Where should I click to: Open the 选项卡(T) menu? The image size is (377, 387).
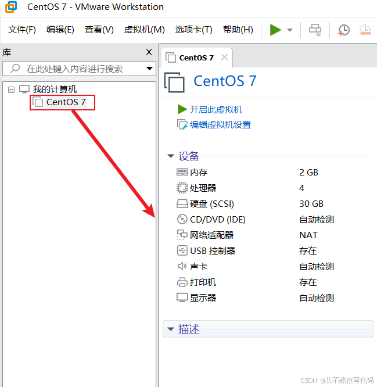coord(193,30)
